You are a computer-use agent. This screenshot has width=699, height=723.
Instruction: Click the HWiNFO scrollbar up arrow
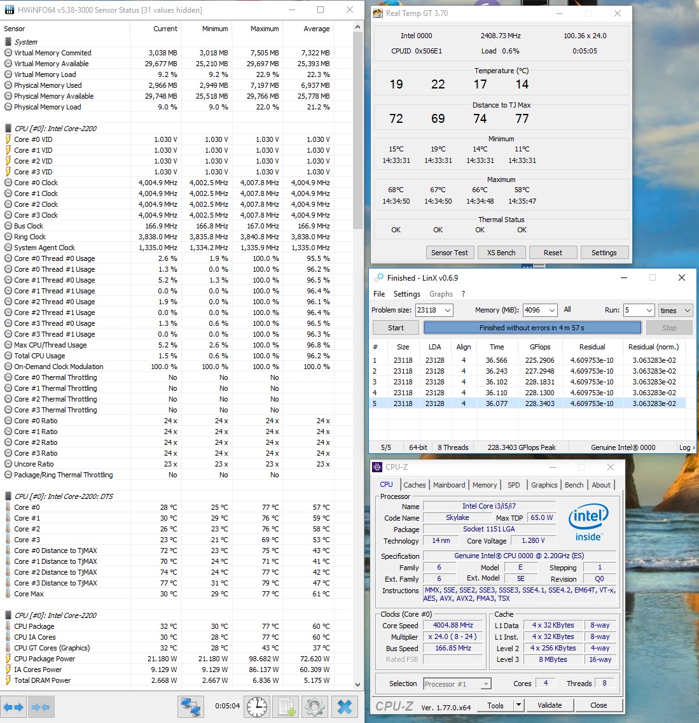358,27
